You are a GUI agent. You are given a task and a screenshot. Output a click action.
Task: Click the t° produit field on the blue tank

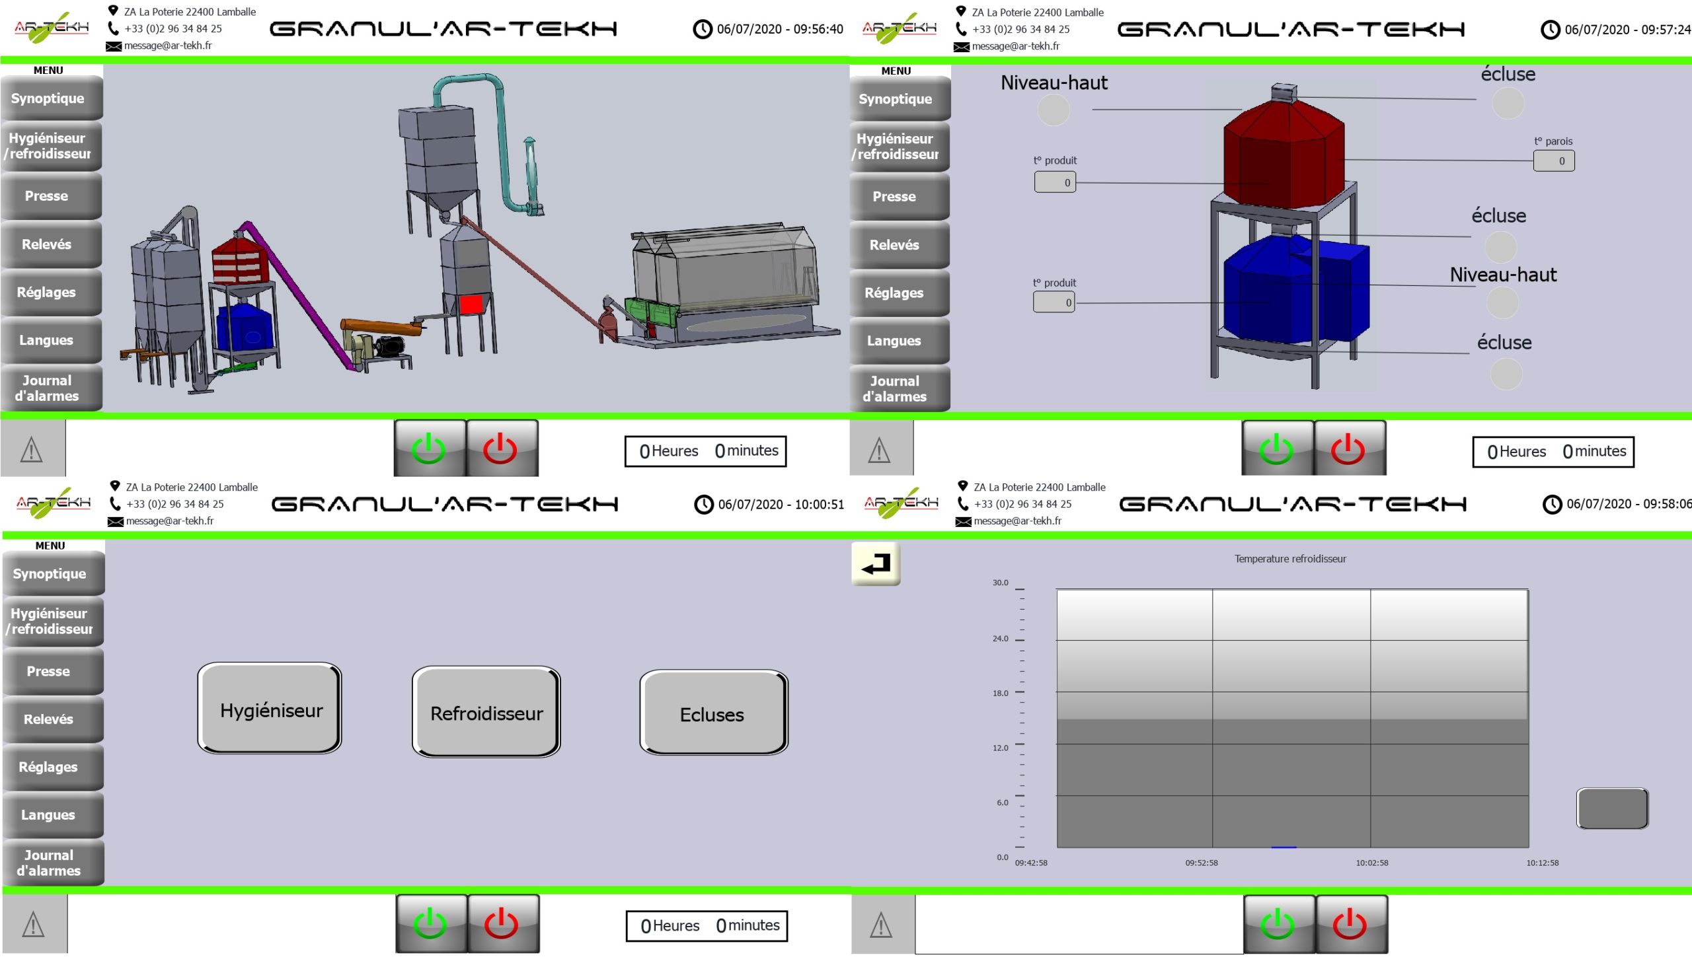coord(1055,302)
